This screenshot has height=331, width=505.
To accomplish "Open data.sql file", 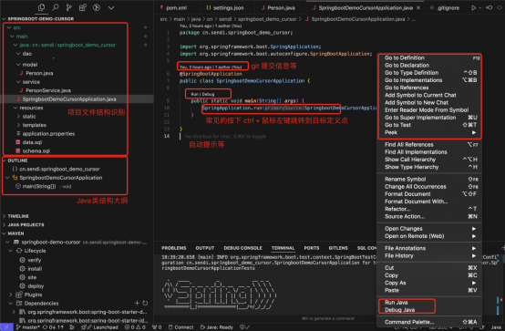I will click(x=28, y=142).
